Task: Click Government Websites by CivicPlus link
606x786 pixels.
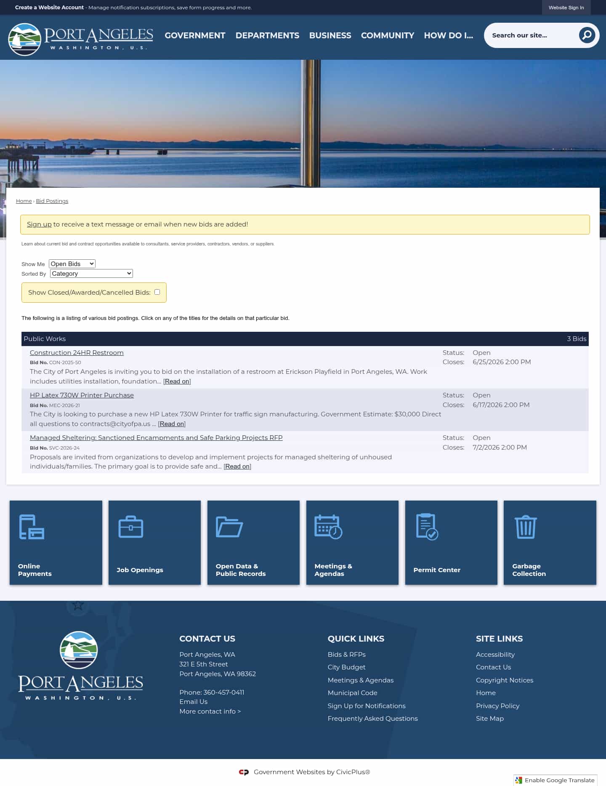Action: tap(312, 772)
